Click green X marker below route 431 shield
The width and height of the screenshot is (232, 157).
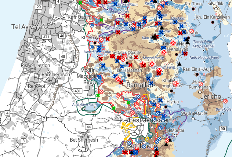(x=98, y=95)
